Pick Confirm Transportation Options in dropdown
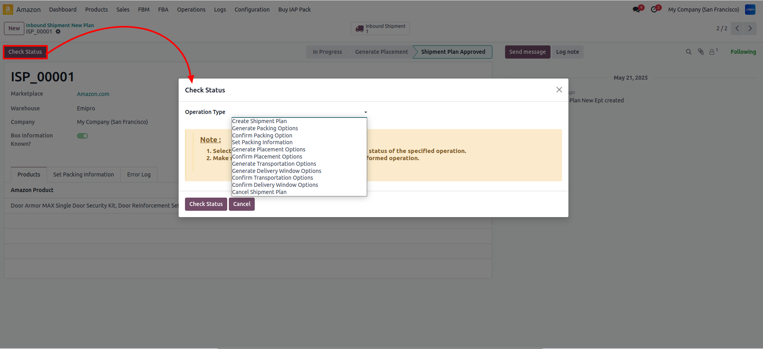 272,178
